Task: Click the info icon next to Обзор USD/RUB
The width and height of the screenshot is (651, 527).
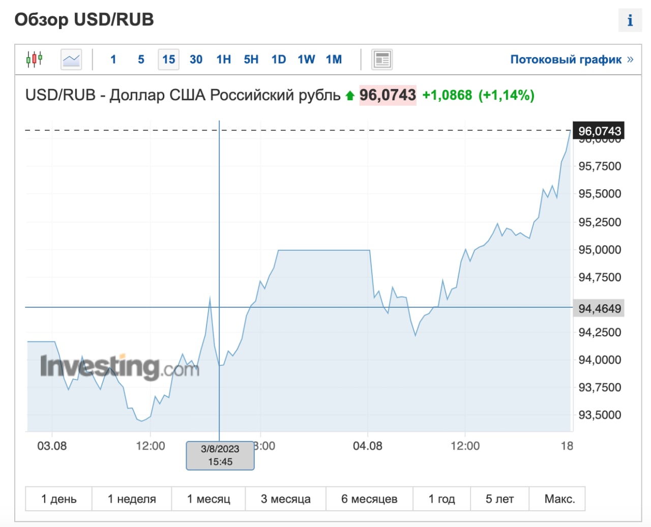Action: (630, 20)
